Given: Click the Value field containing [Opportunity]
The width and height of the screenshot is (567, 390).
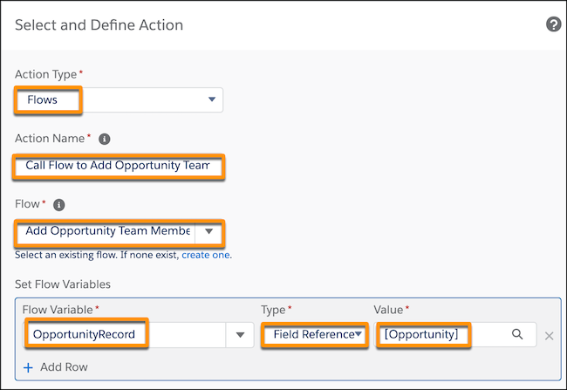Looking at the screenshot, I should pyautogui.click(x=455, y=335).
